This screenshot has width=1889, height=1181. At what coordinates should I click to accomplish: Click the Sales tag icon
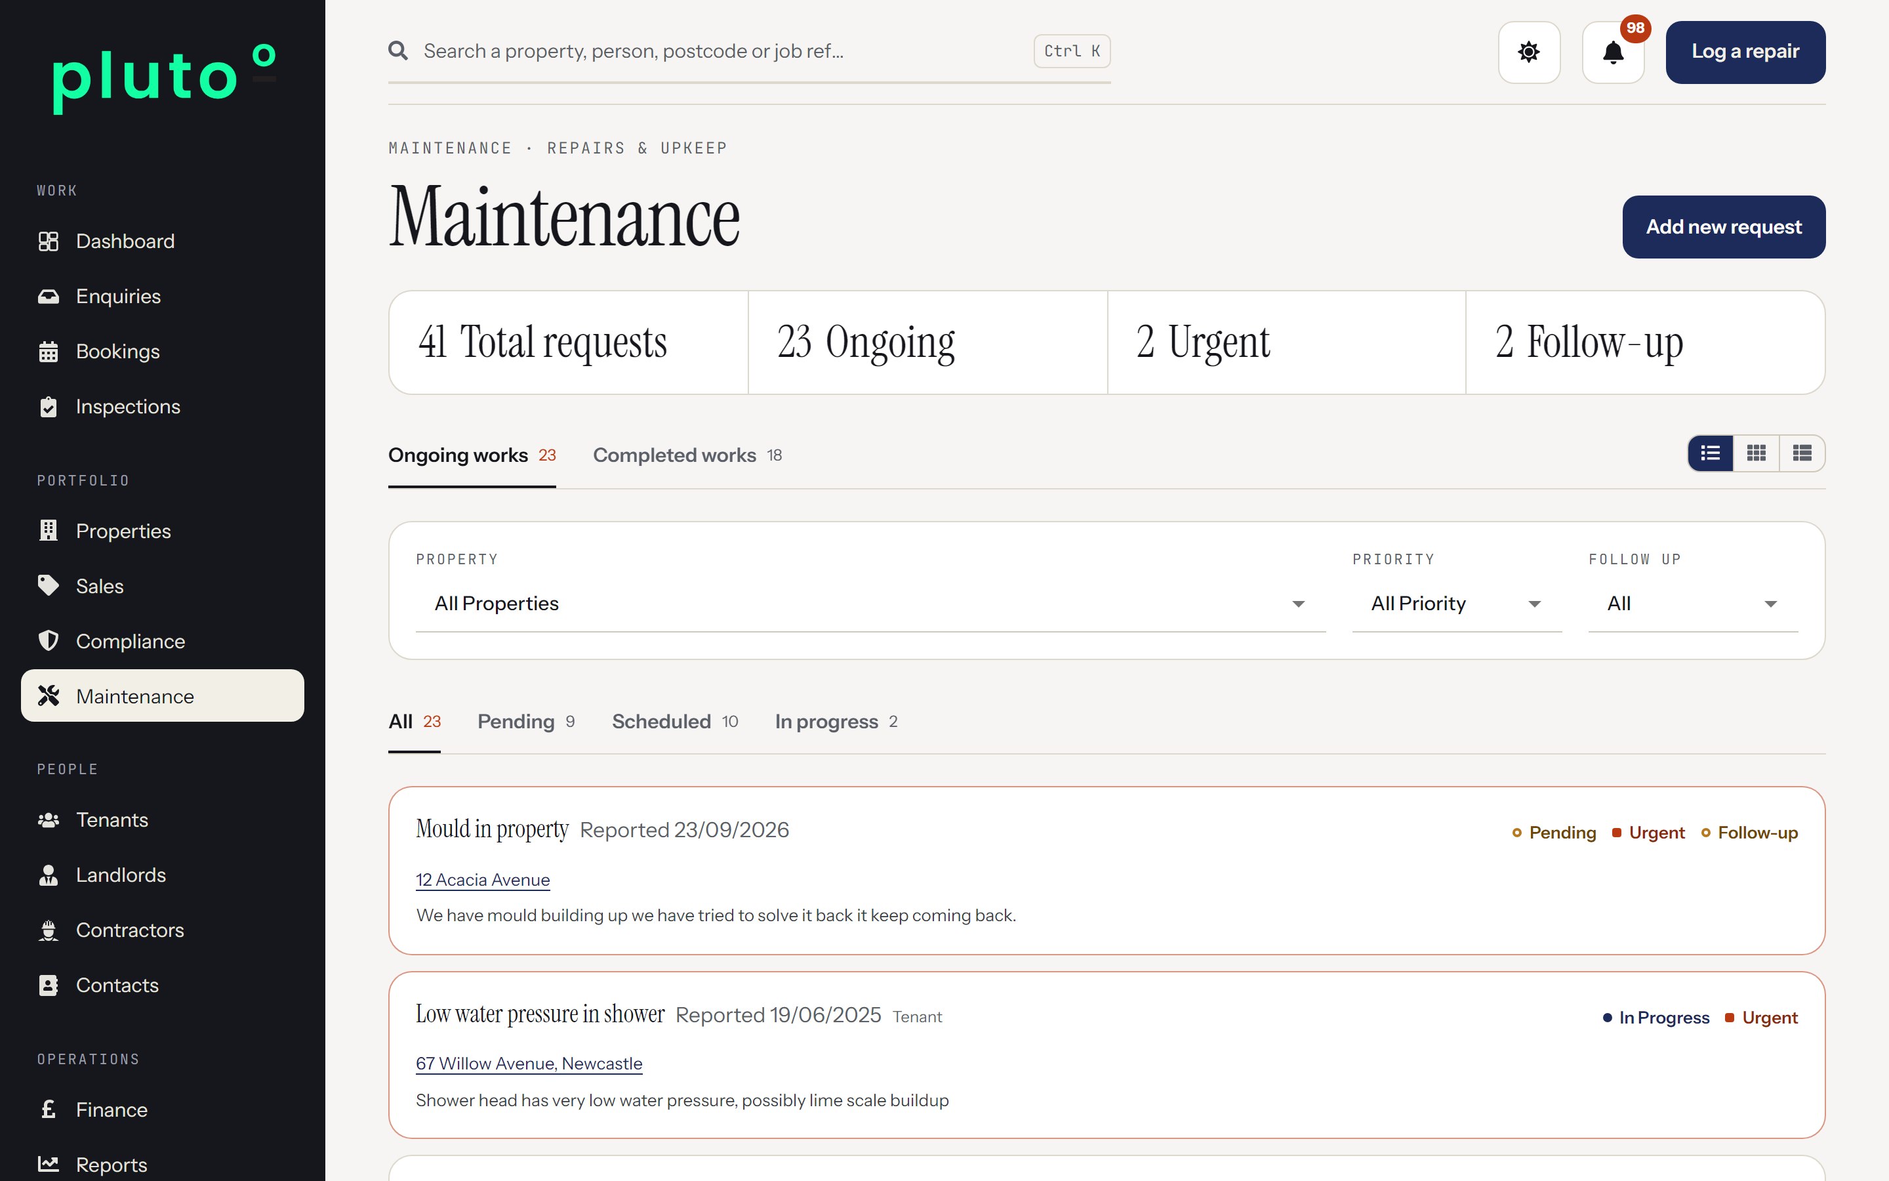coord(49,586)
